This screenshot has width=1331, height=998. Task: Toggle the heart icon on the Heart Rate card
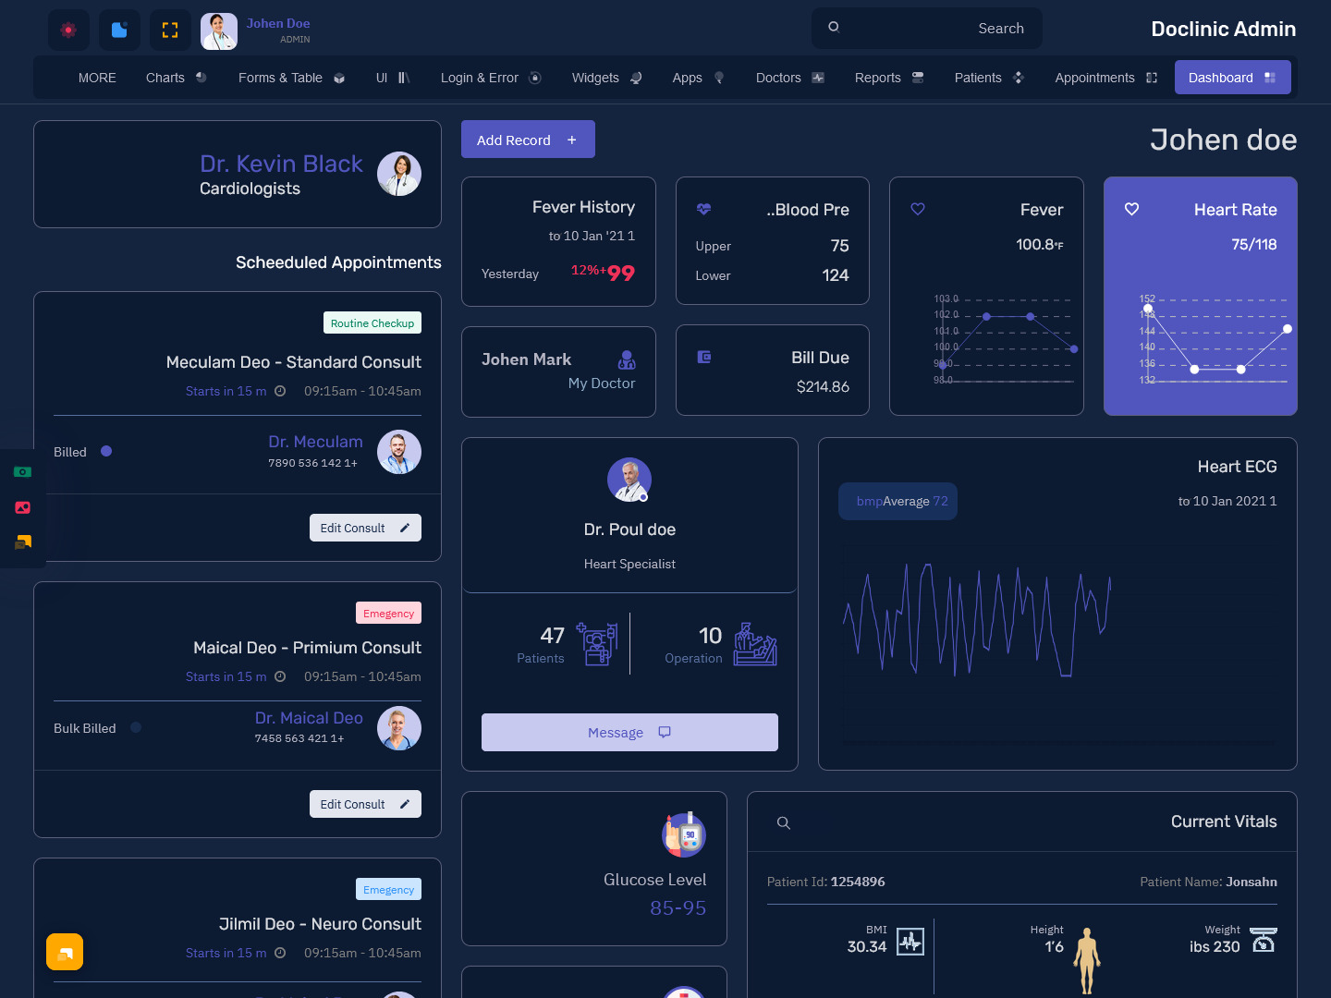coord(1131,209)
